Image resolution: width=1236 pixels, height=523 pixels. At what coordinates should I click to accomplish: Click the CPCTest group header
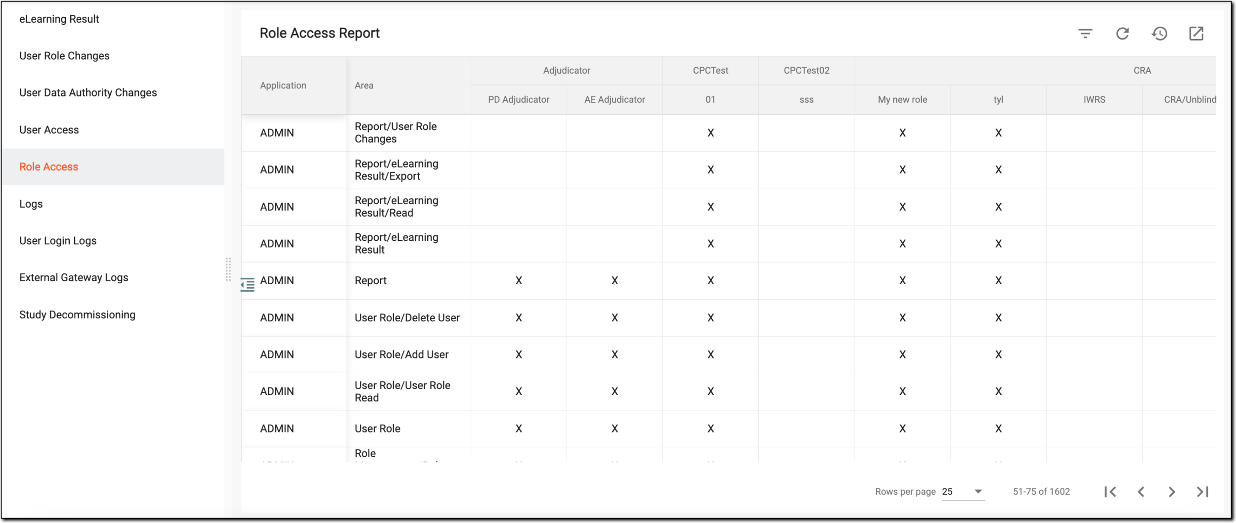[x=710, y=71]
